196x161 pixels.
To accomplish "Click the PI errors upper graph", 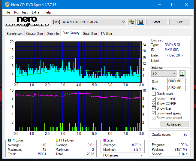I will point(78,62).
